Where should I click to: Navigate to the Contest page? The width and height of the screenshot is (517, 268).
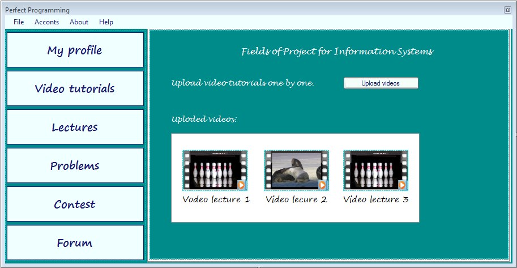click(x=75, y=204)
